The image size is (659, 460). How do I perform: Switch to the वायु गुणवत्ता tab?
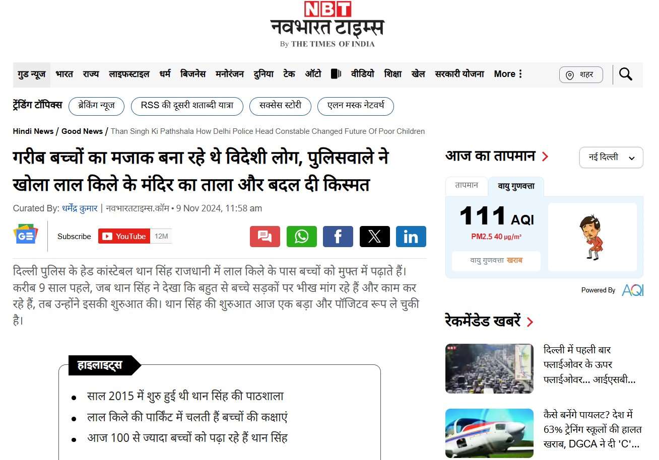(x=515, y=187)
